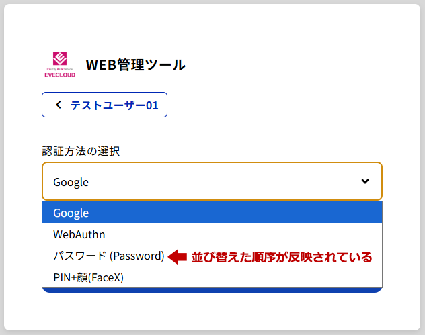
Task: Click the pink EVECLOUD diamond logo mark
Action: point(60,58)
